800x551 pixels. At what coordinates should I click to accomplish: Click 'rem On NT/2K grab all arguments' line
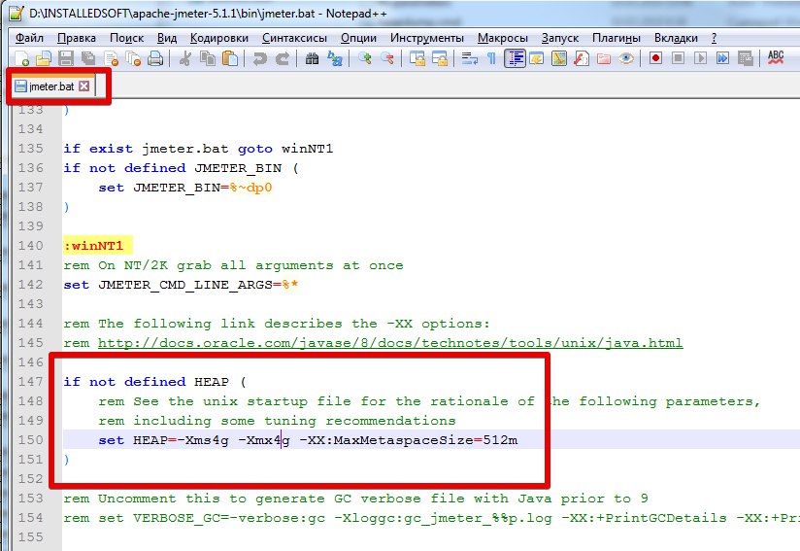(x=233, y=265)
